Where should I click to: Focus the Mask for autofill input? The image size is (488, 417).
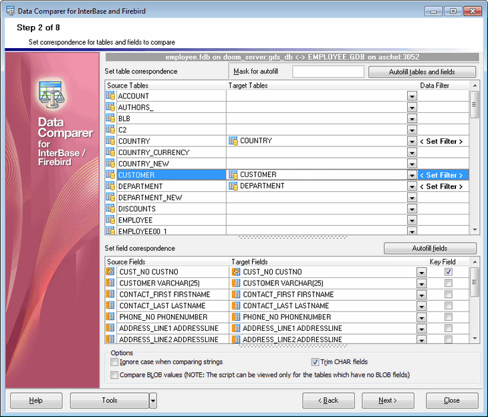[328, 72]
